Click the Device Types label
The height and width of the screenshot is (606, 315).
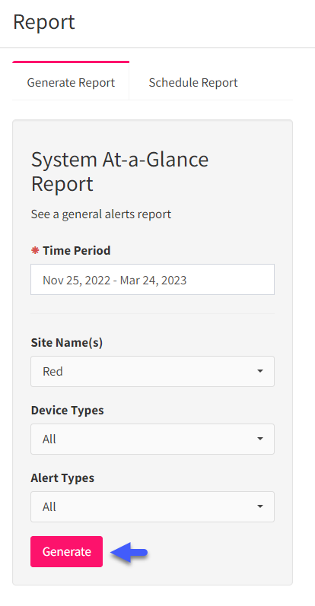point(67,411)
